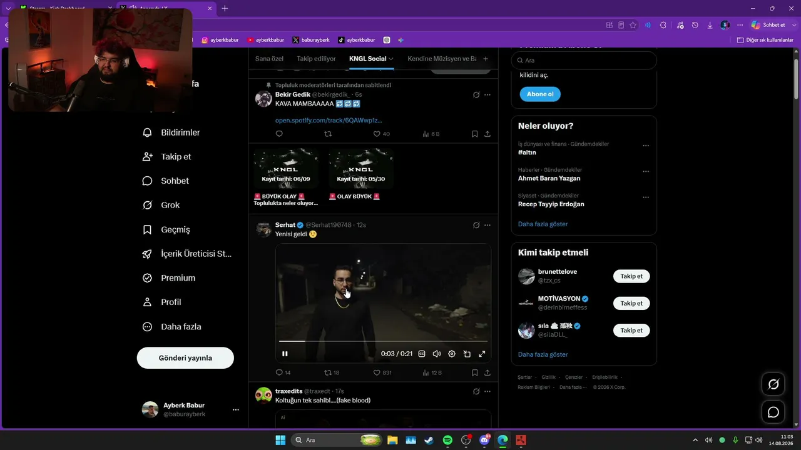Viewport: 801px width, 450px height.
Task: Open more options for Bekir Gedik's post
Action: tap(487, 95)
